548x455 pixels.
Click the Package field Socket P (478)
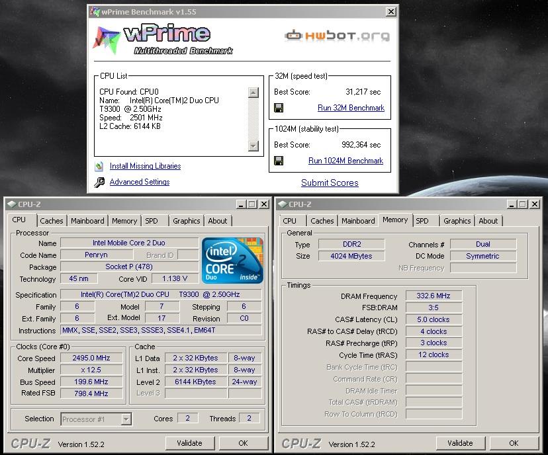129,267
